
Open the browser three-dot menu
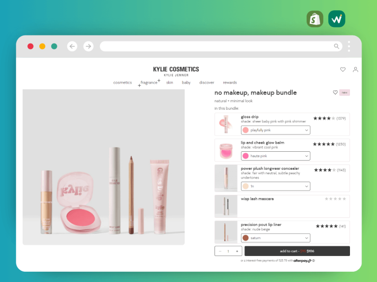click(349, 47)
